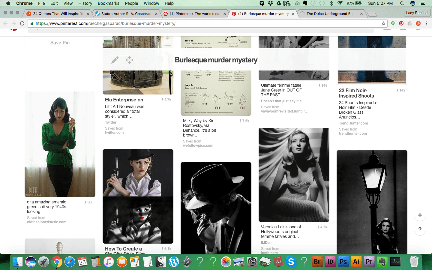Click the green Hangouts extension icon
This screenshot has height=270, width=432.
pos(393,23)
